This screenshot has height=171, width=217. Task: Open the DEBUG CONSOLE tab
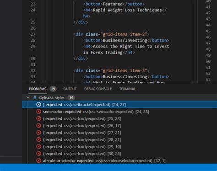(x=98, y=89)
